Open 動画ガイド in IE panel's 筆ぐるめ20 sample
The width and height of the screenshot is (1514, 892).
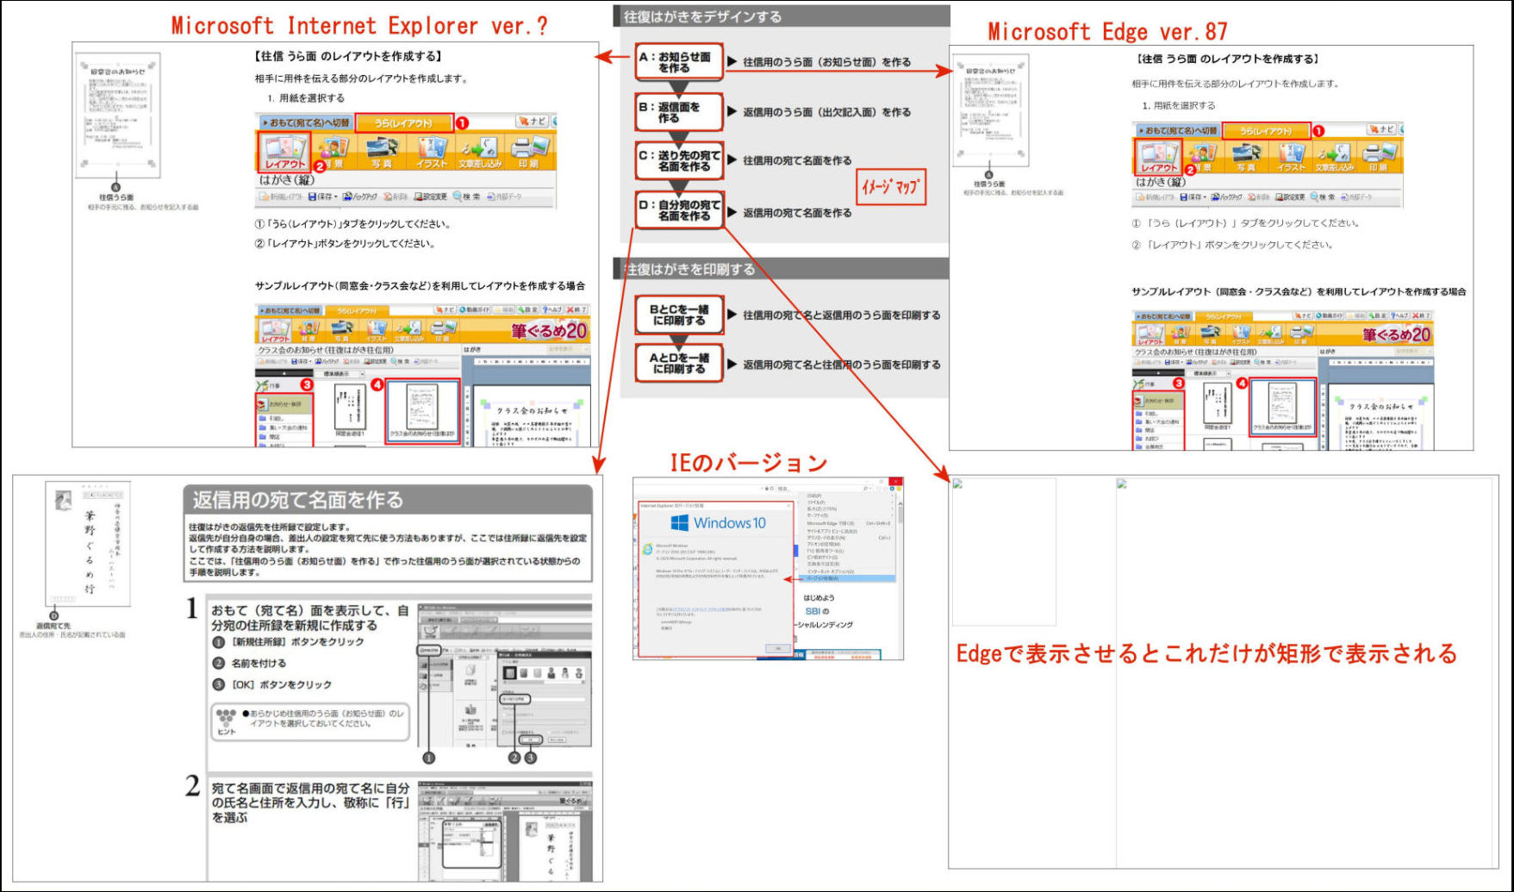pos(476,310)
